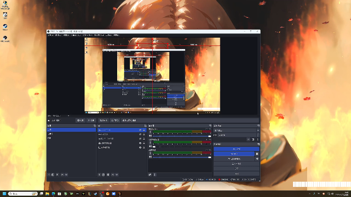Select the third scene in Scenes list

[72, 138]
